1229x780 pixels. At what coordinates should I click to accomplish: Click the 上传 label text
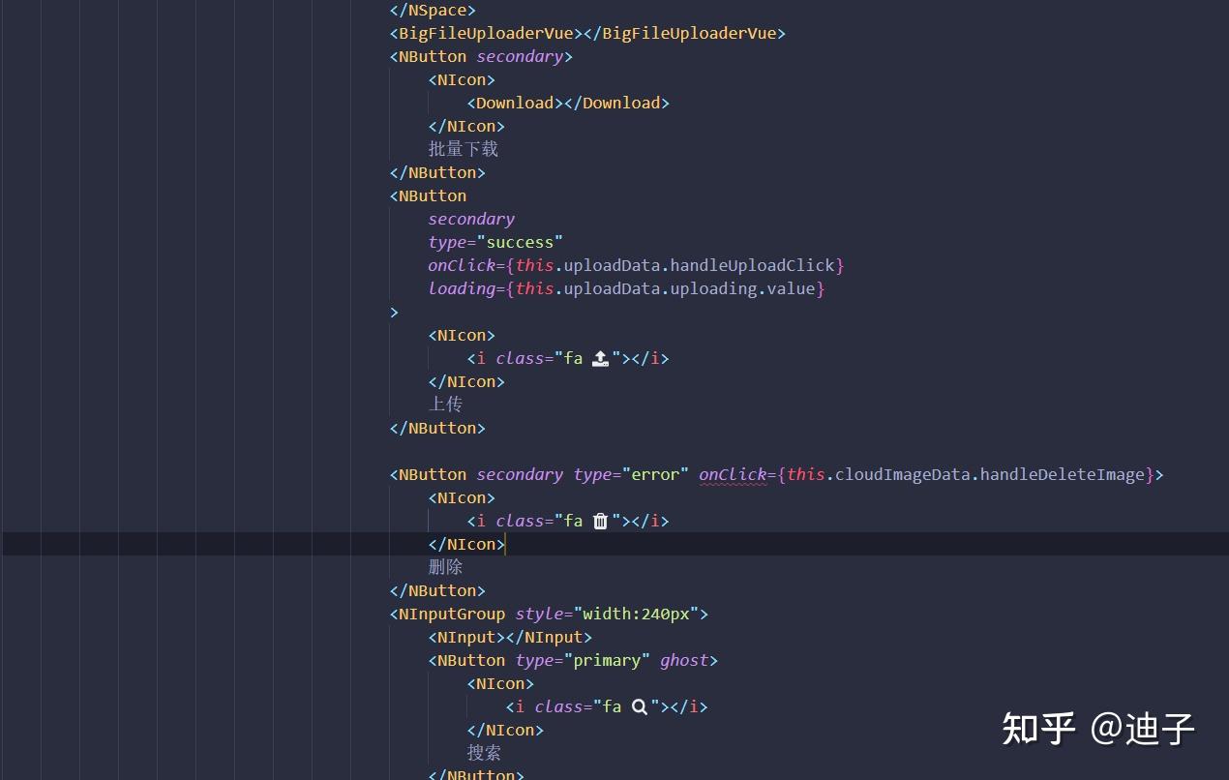444,404
